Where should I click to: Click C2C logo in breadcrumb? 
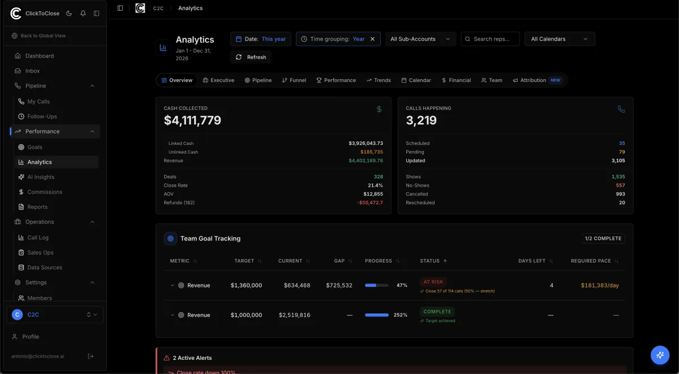[140, 8]
